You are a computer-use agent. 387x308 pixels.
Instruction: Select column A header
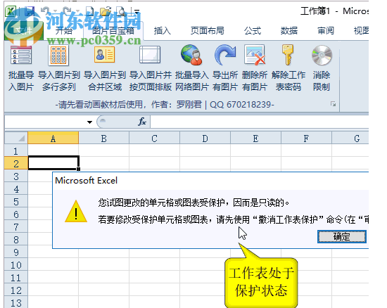(53, 138)
